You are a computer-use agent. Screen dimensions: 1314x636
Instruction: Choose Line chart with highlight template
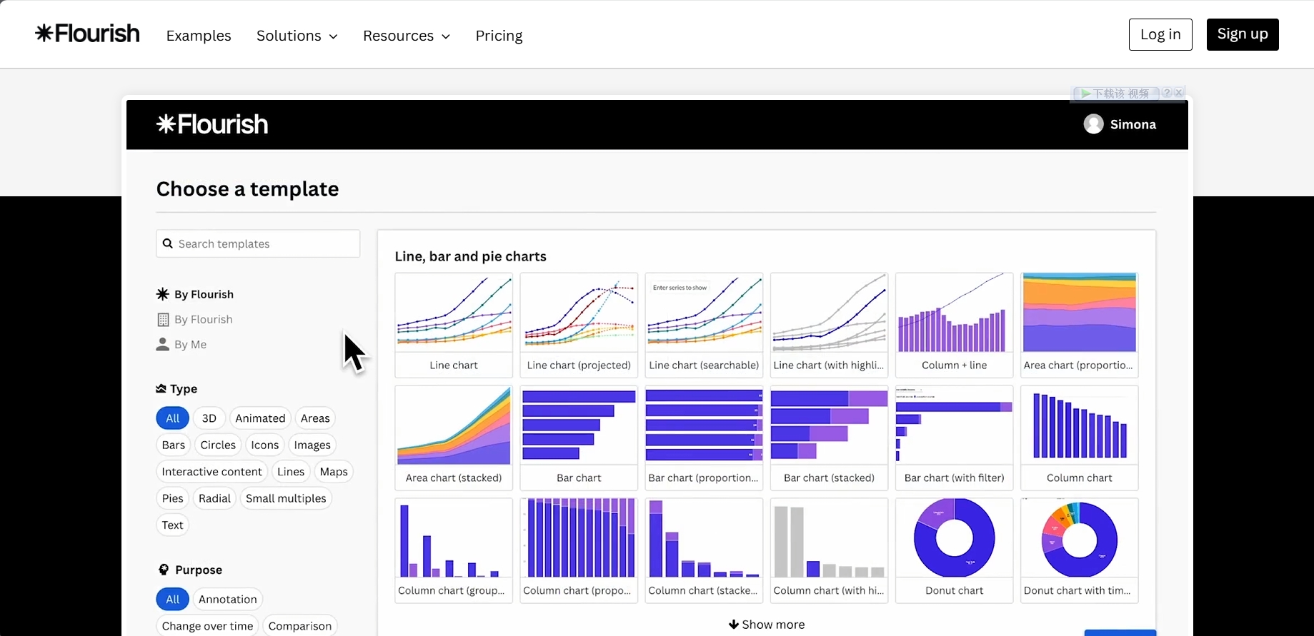829,325
